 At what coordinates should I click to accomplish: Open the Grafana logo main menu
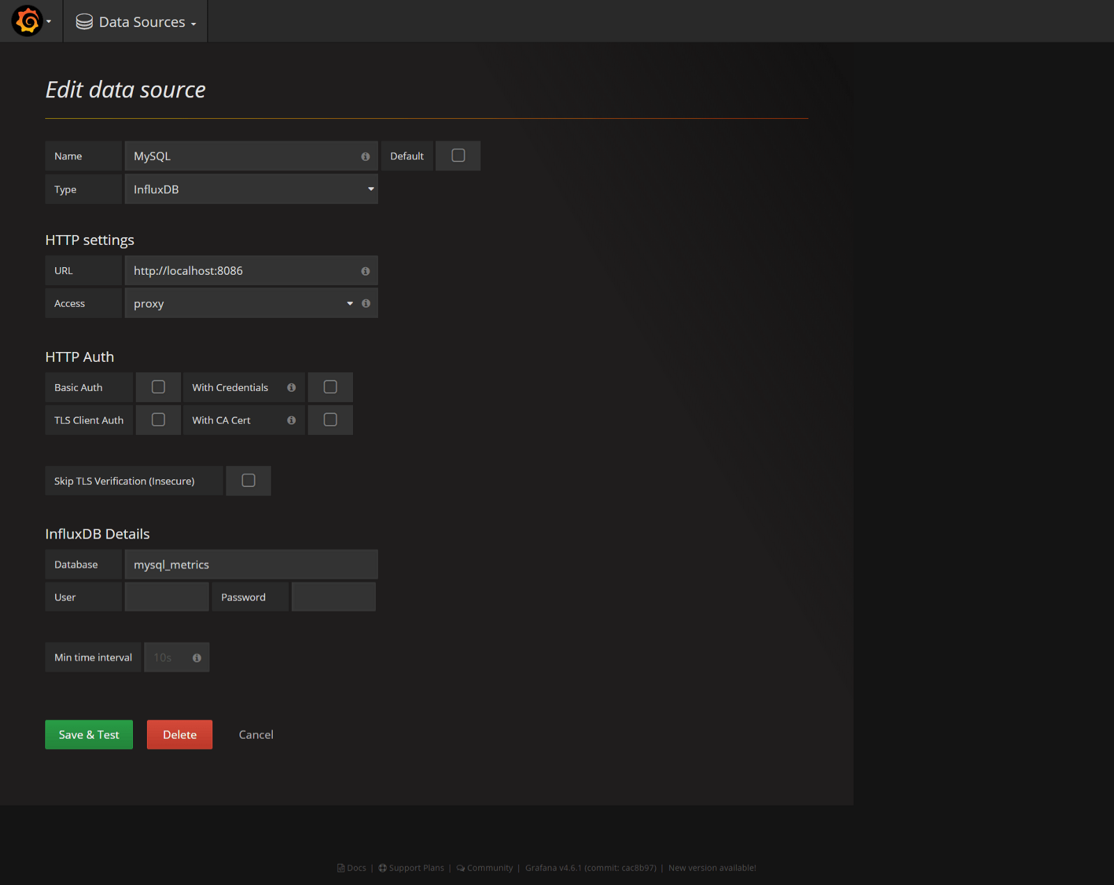click(28, 22)
